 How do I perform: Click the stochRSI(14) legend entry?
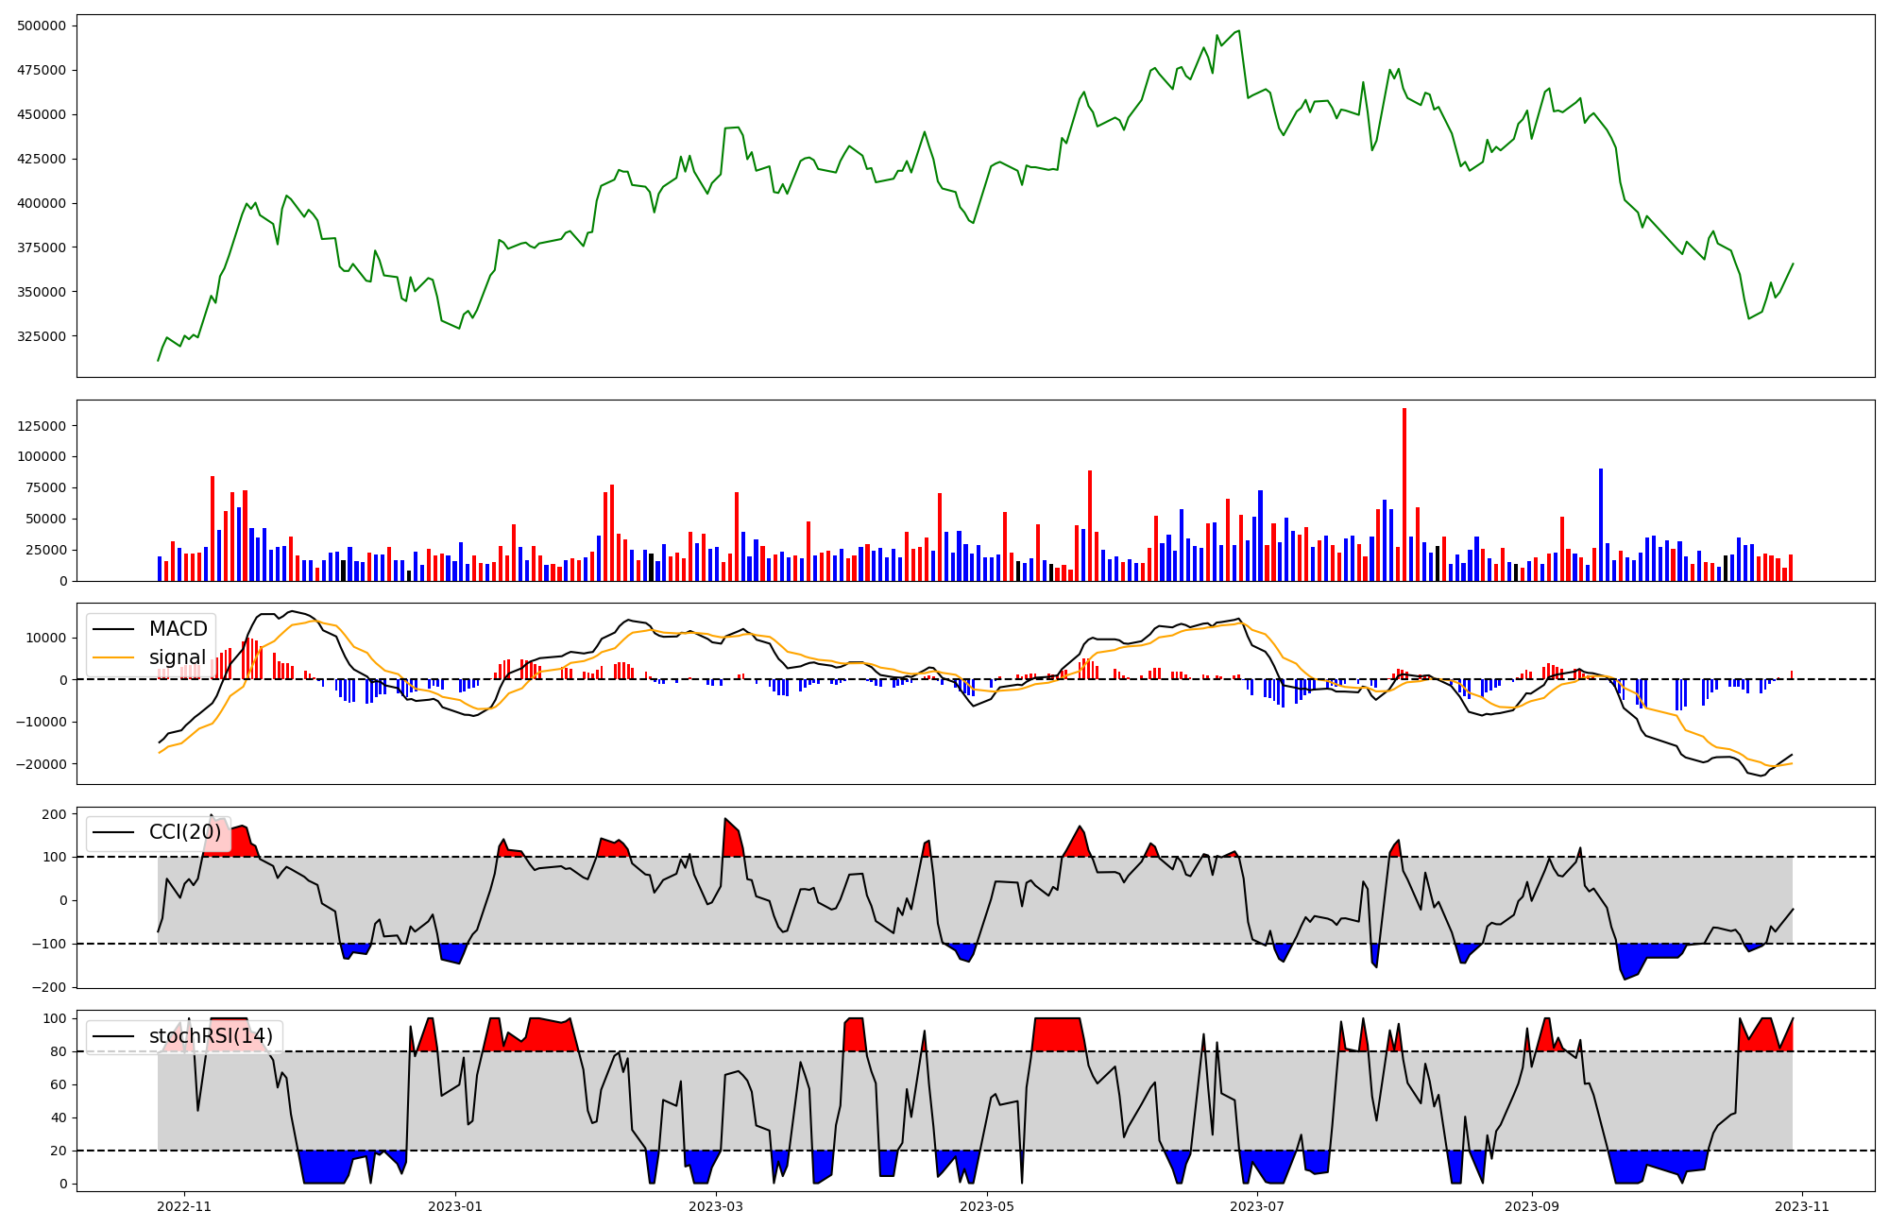[x=211, y=1036]
